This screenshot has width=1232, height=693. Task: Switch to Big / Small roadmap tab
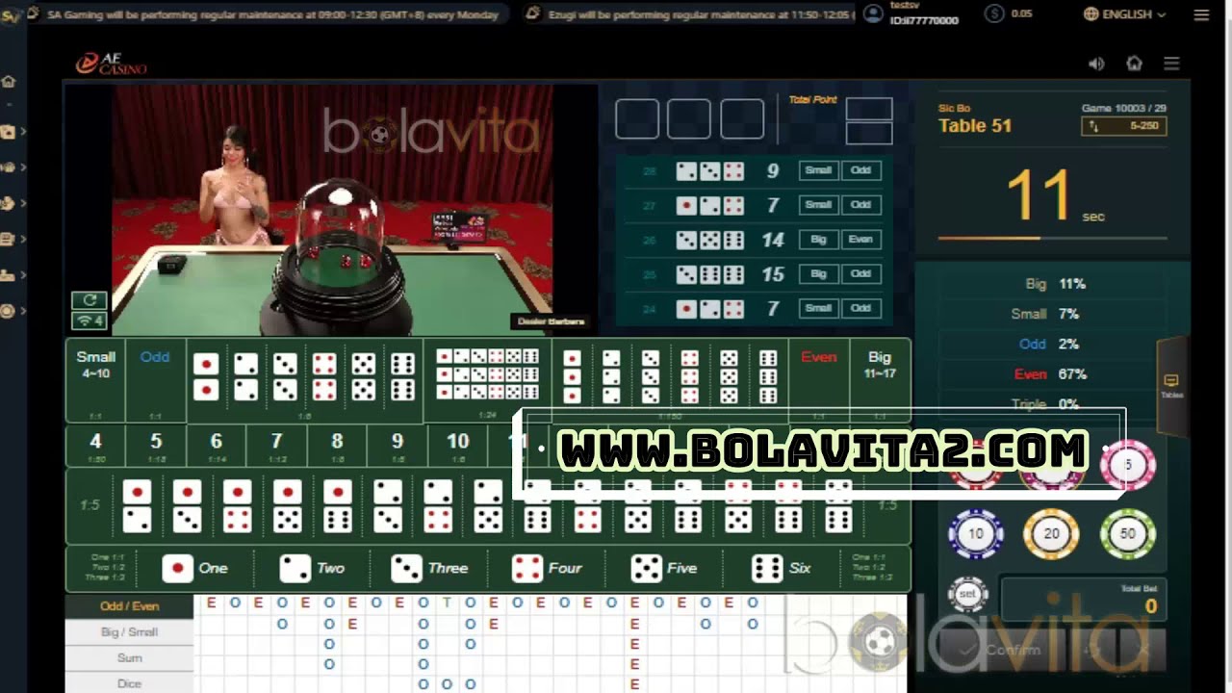pyautogui.click(x=130, y=632)
